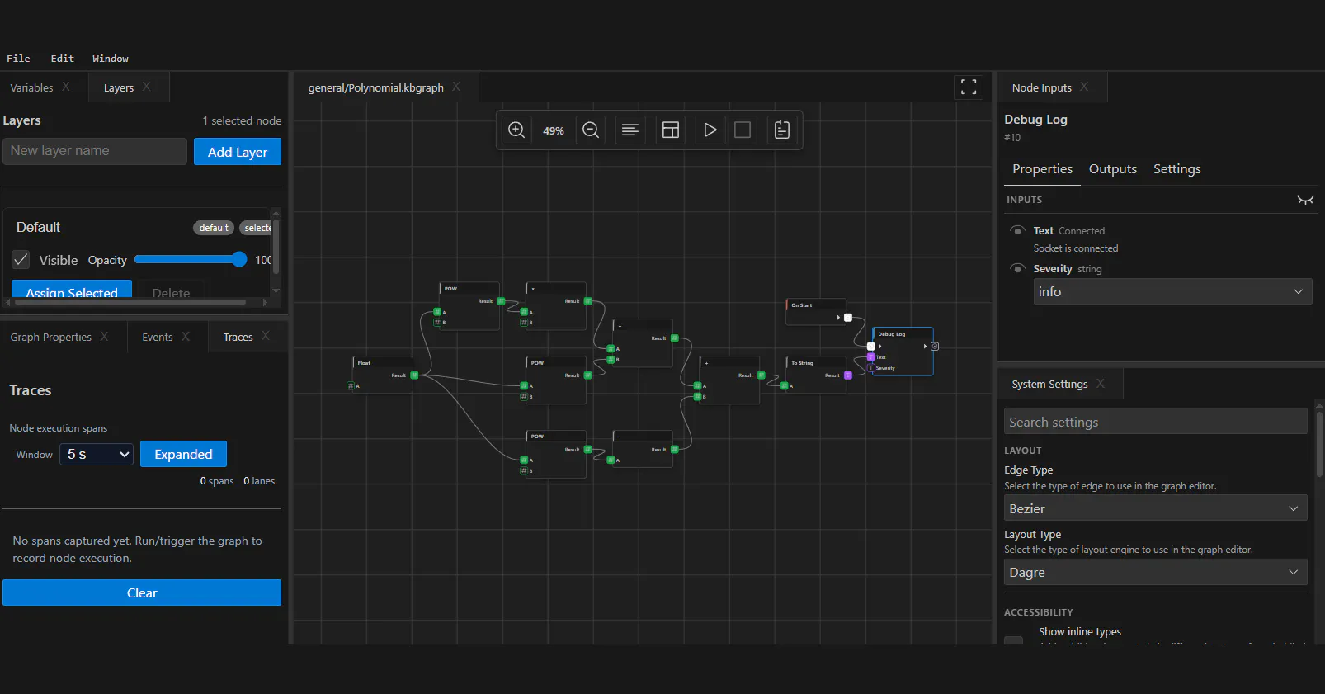Screen dimensions: 1325x694
Task: Click the panel layout icon in graph toolbar
Action: click(671, 130)
